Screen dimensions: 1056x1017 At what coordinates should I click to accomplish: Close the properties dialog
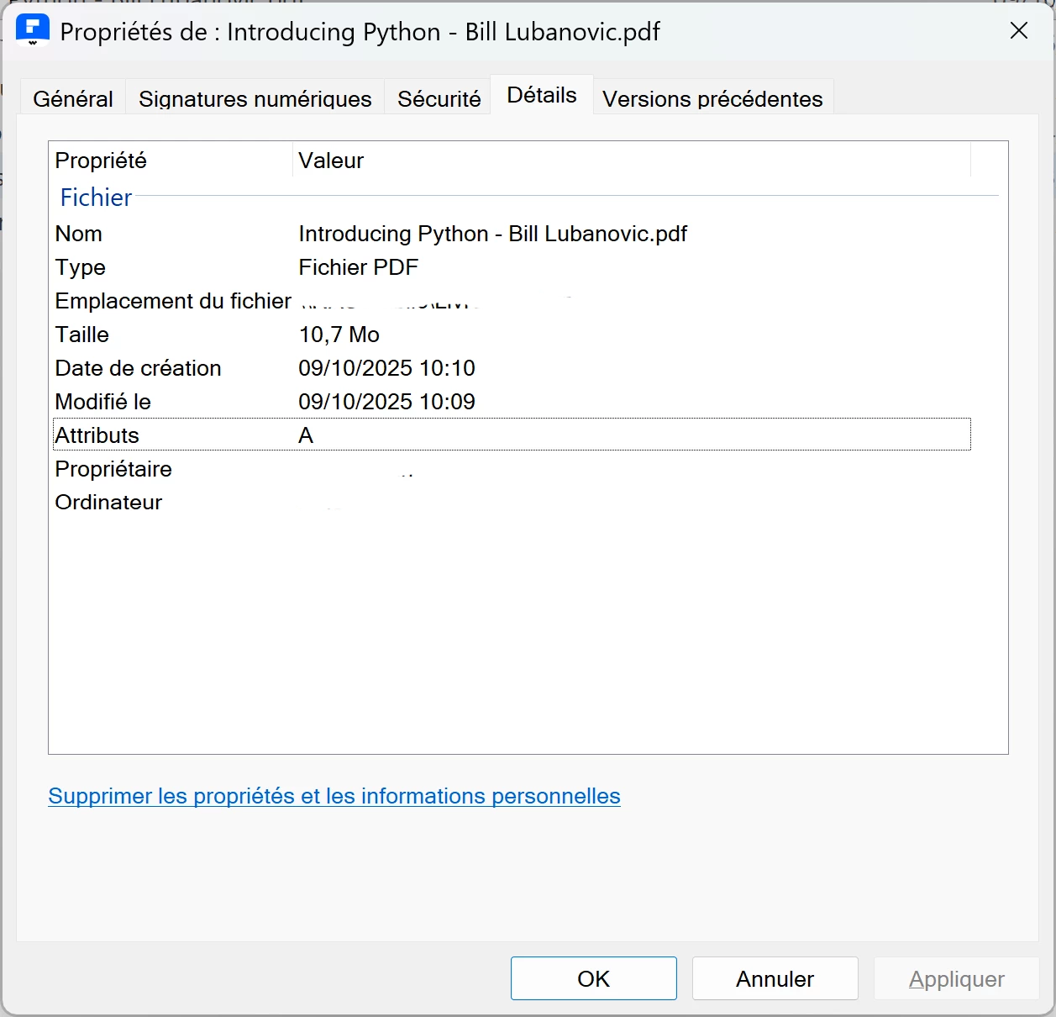(x=1019, y=31)
